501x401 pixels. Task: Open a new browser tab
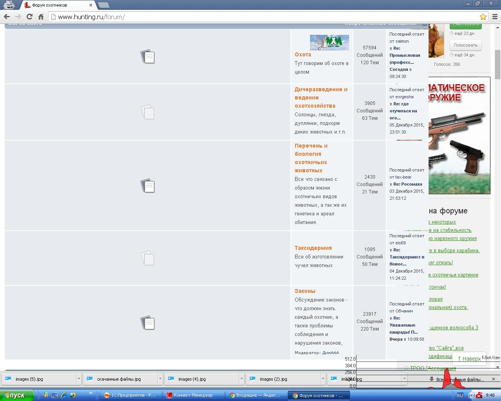[103, 5]
